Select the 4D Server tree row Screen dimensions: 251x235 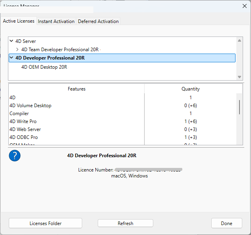pyautogui.click(x=122, y=41)
